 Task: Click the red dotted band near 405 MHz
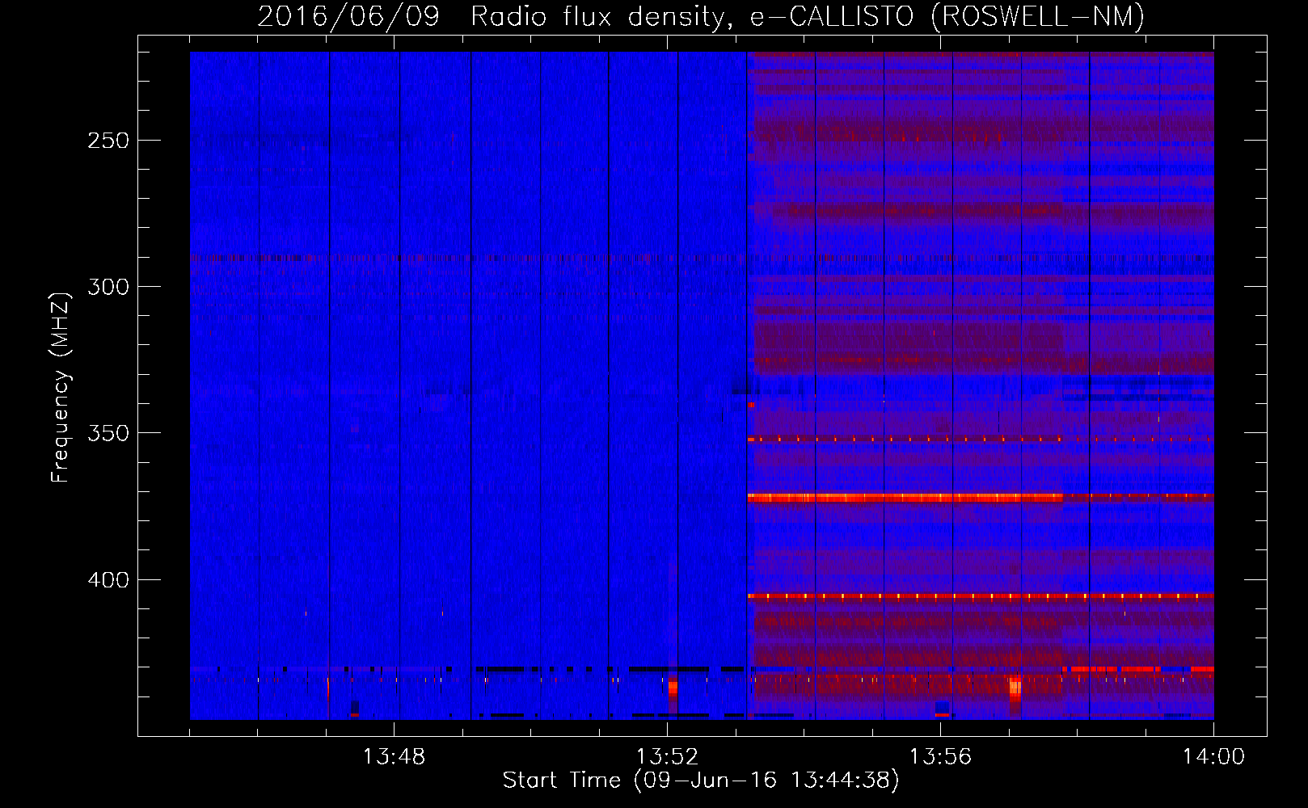[981, 596]
